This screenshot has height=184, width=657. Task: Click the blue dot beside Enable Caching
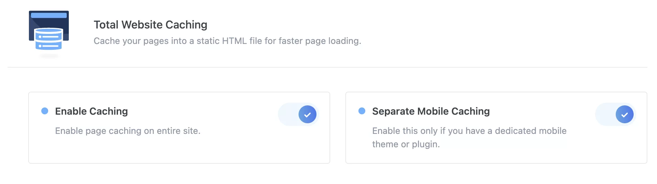(45, 111)
